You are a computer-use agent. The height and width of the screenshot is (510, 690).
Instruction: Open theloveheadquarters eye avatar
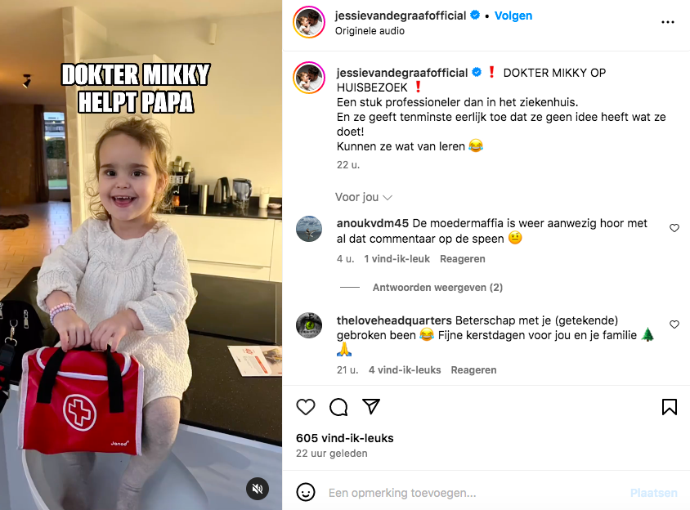[x=309, y=325]
